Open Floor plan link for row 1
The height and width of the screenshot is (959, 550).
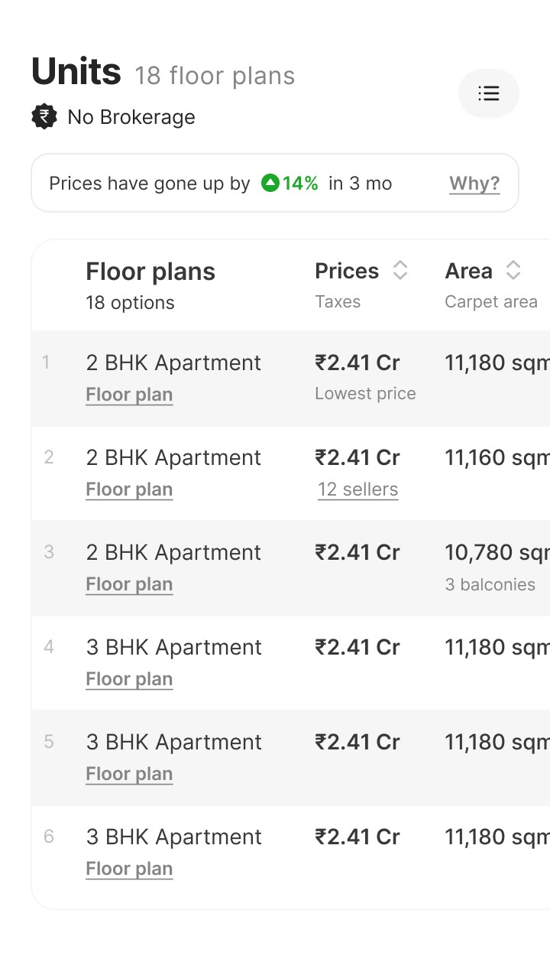coord(129,395)
